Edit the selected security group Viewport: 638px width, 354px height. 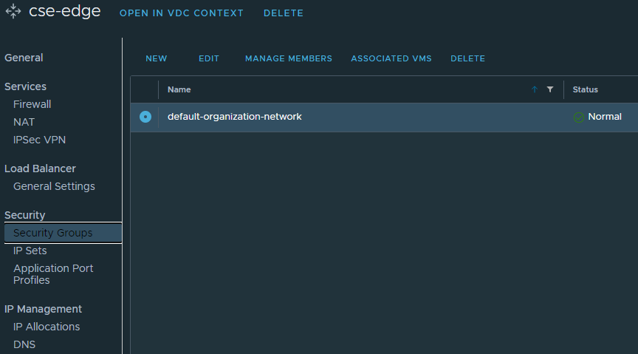[x=209, y=58]
